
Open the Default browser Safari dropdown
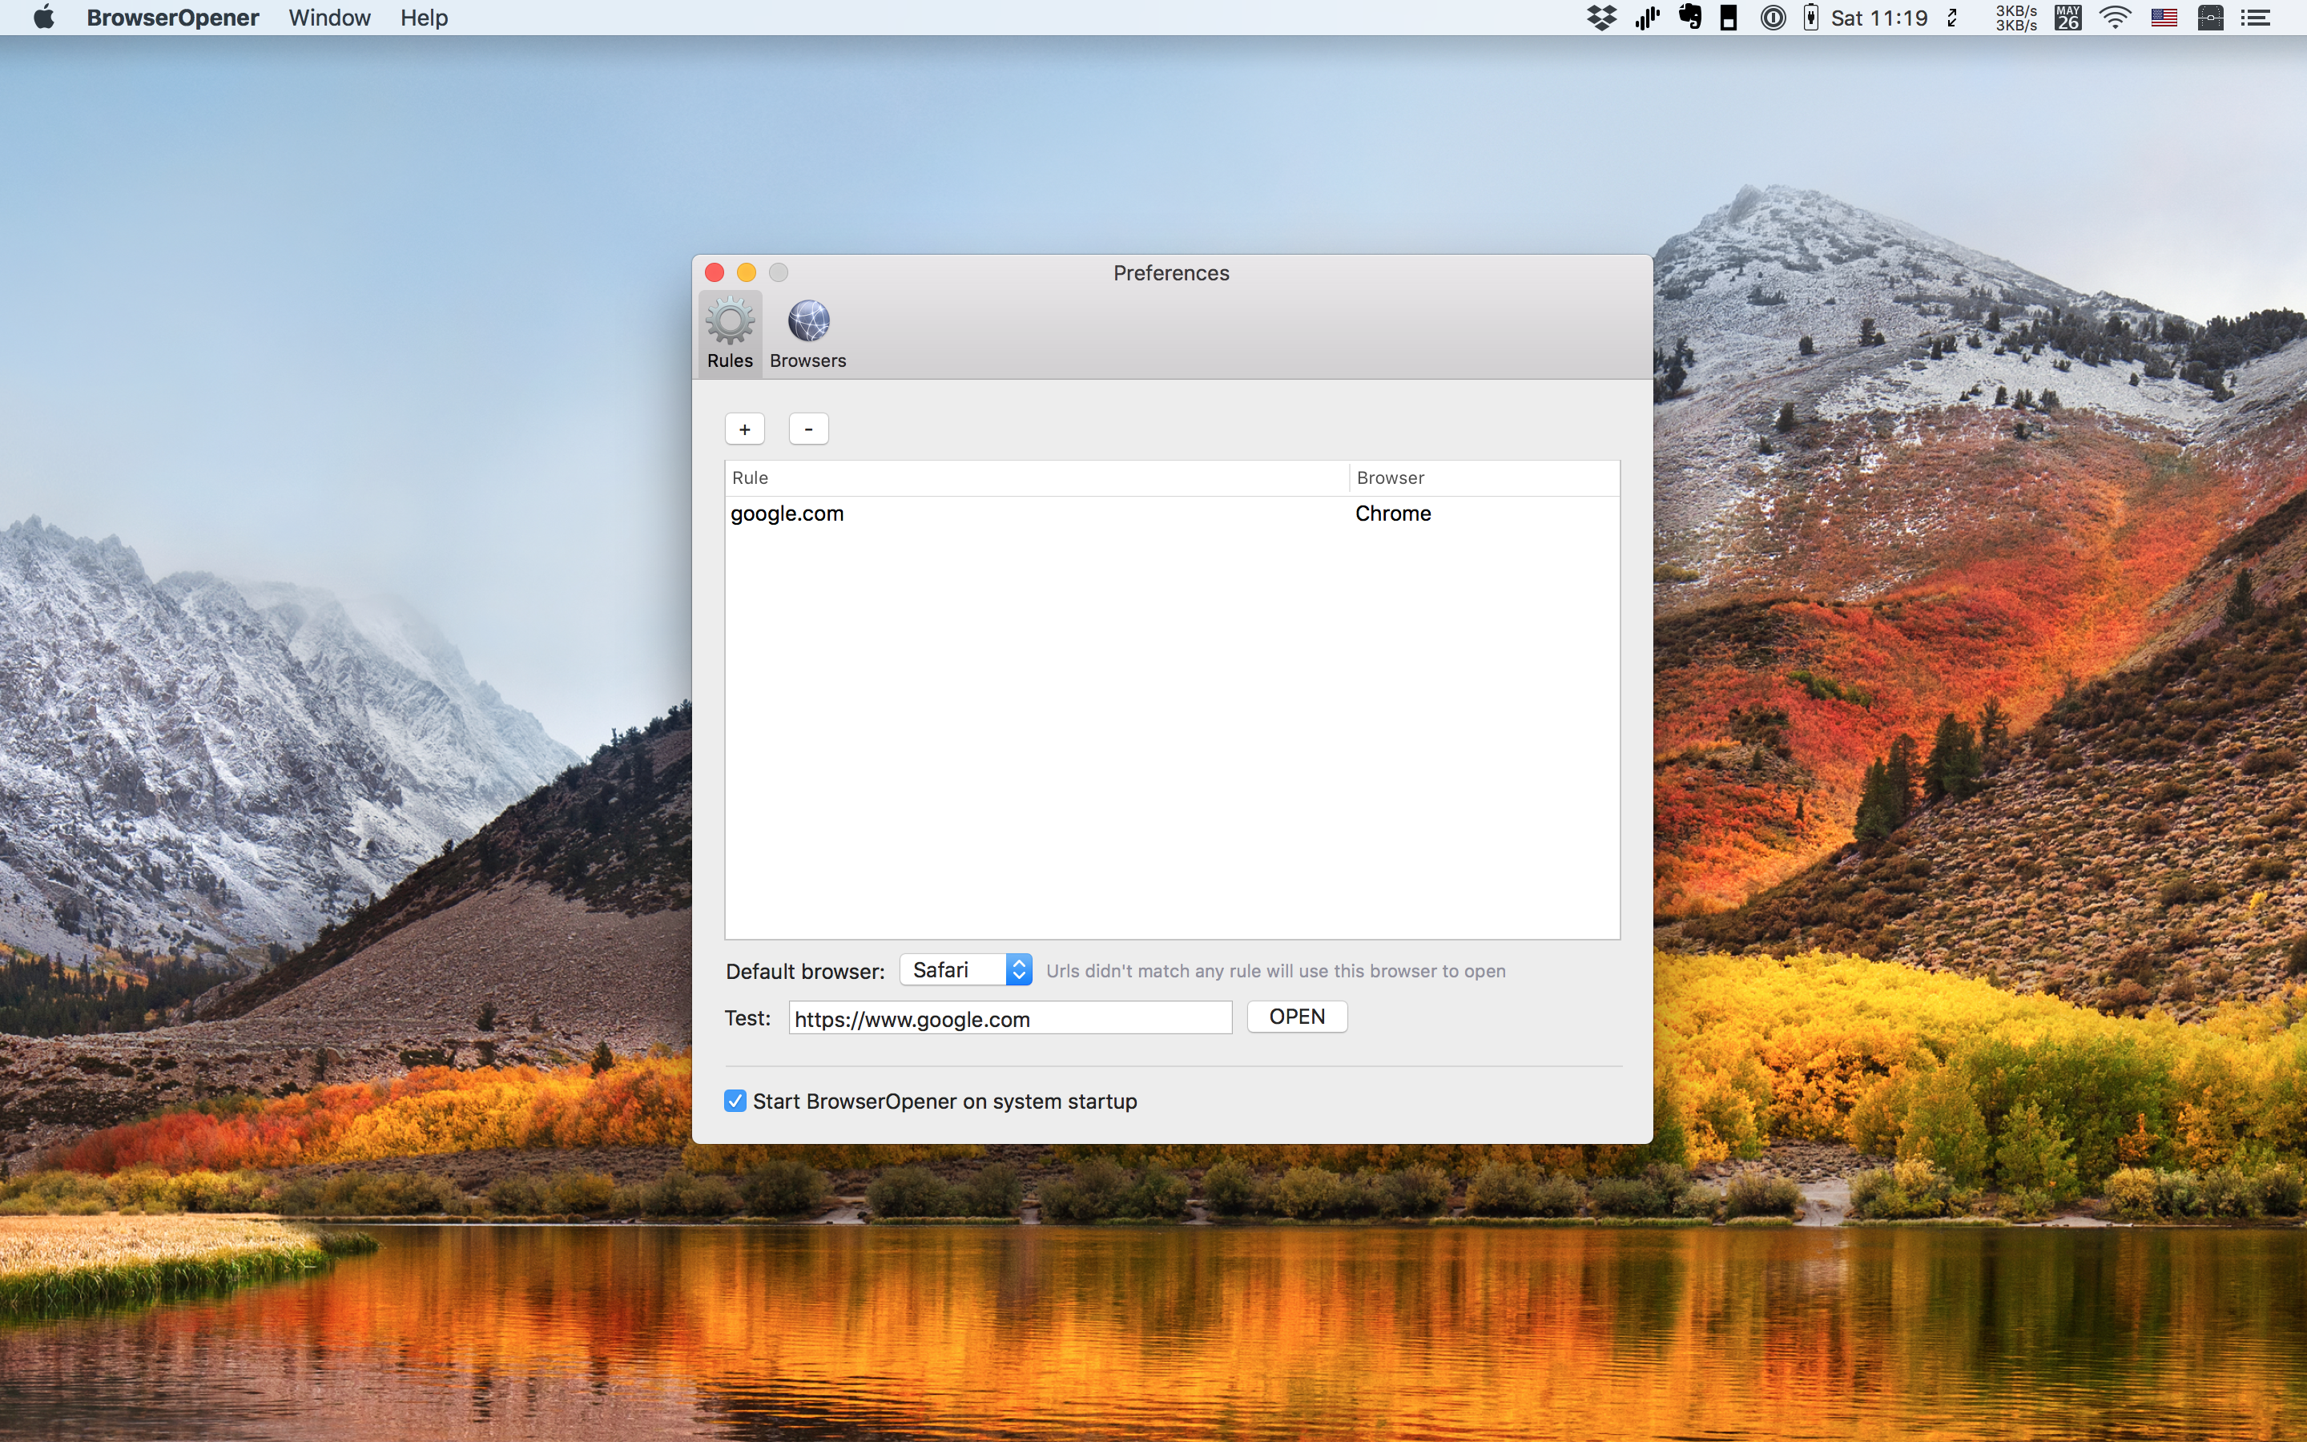coord(964,969)
